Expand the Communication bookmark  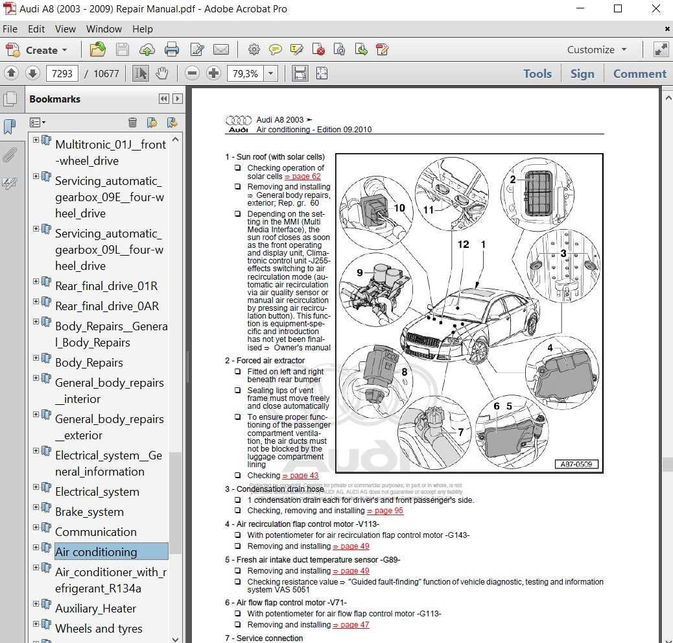[36, 528]
